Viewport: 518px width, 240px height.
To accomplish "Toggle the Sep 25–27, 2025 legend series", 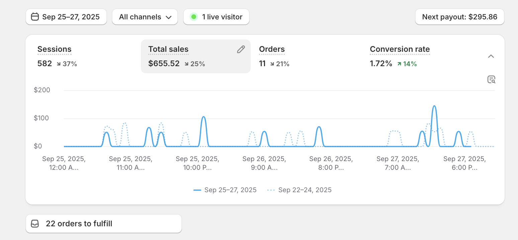I will pos(225,190).
